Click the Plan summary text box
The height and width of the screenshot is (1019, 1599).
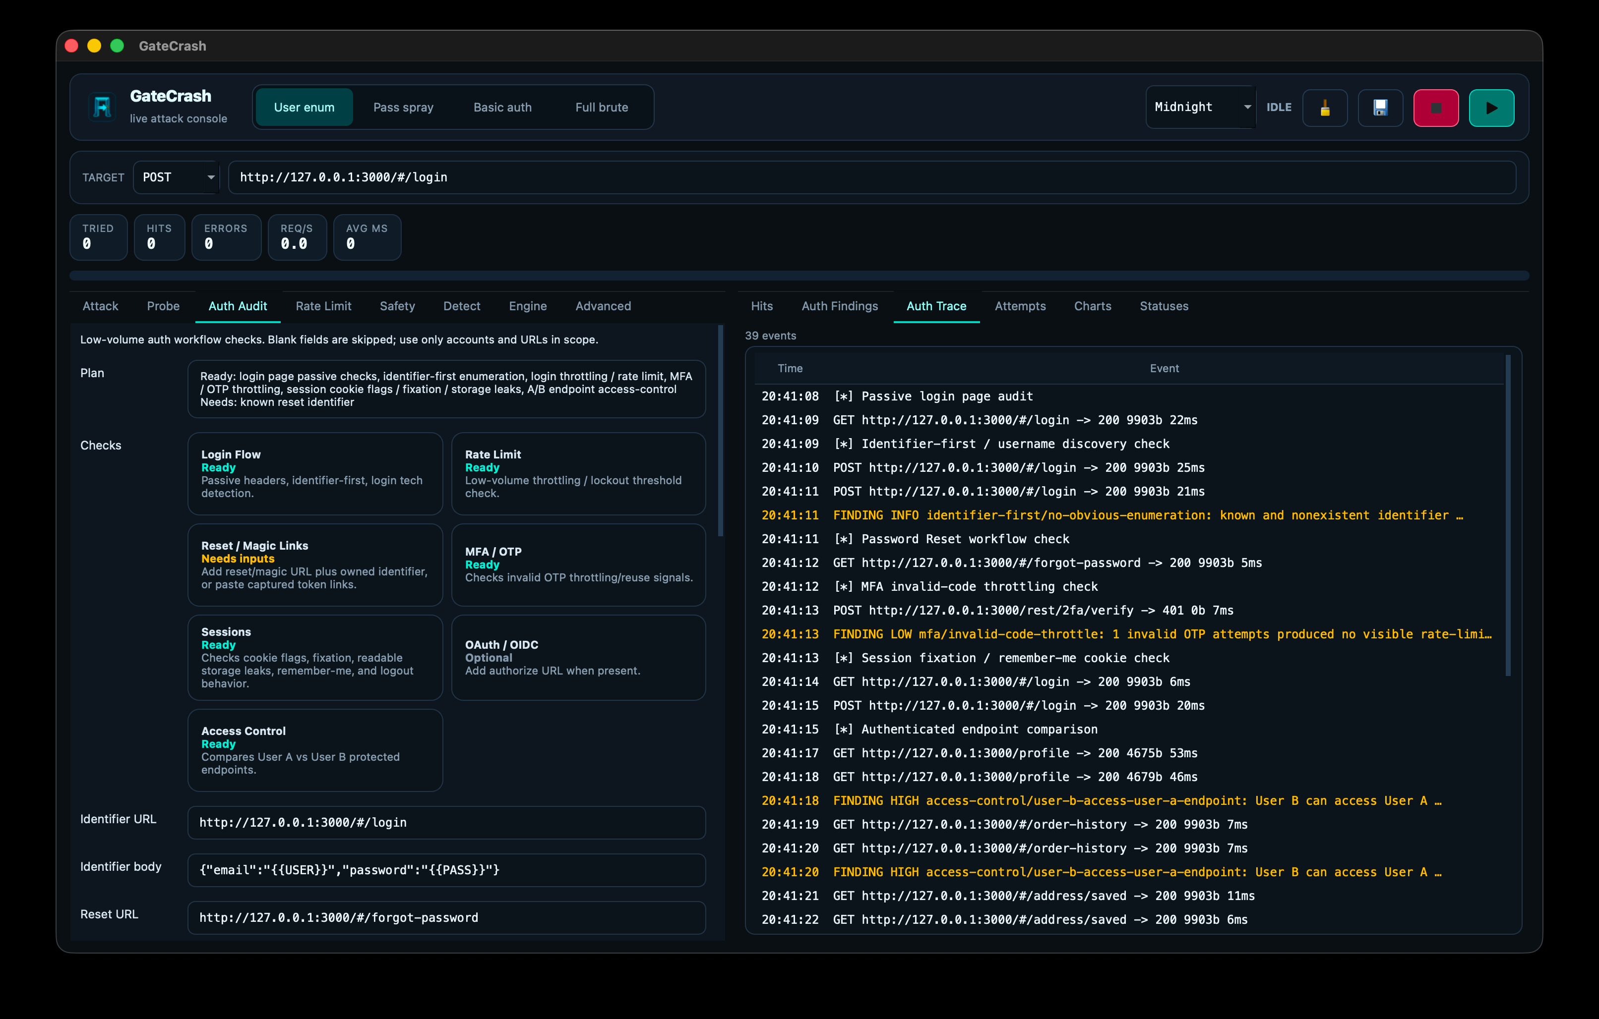click(x=446, y=389)
